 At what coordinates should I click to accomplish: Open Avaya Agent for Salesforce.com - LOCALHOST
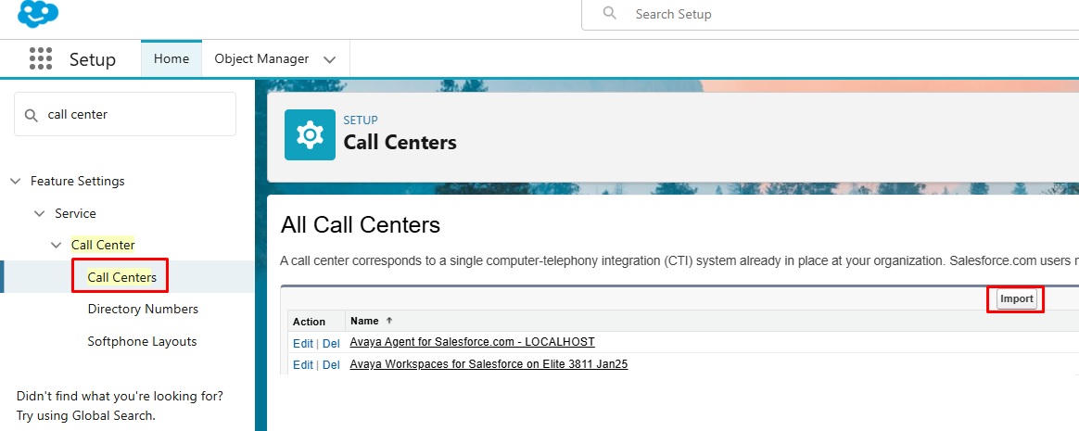472,341
